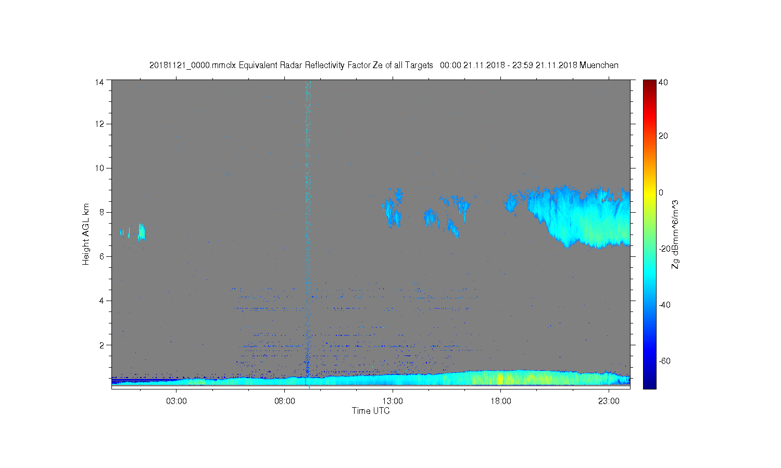
Task: Click the plot title beginning "20181121_0000.mmclx"
Action: [x=384, y=66]
